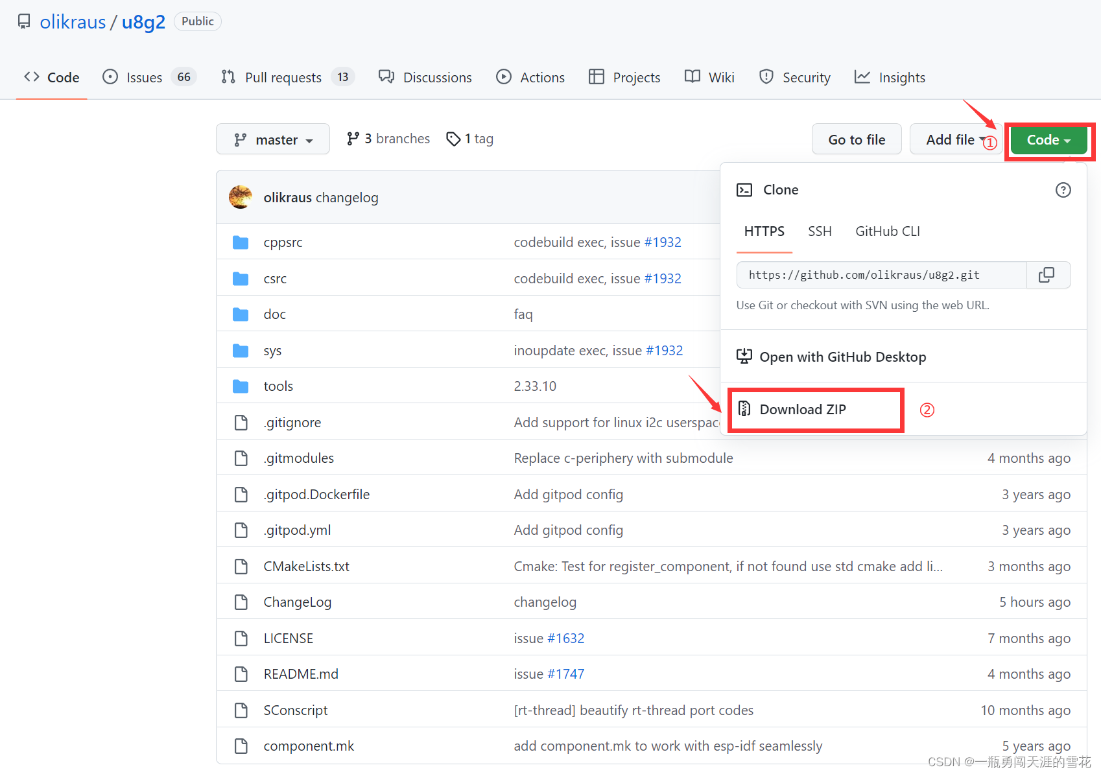Open the cppsrc folder name
1101x774 pixels.
[x=283, y=242]
